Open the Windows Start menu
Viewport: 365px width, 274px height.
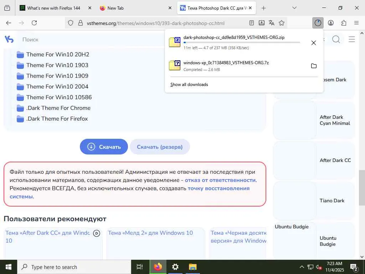click(9, 267)
